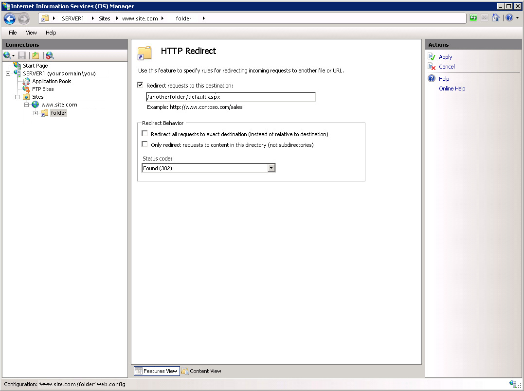The image size is (524, 391).
Task: Open the Create New Connection dropdown arrow
Action: 13,56
